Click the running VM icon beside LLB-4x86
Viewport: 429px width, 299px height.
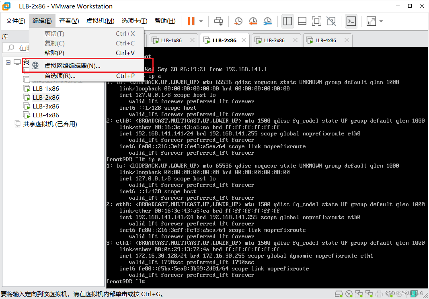27,115
